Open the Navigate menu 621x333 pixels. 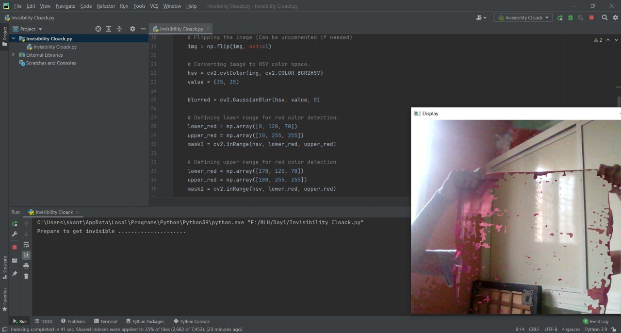pos(65,6)
